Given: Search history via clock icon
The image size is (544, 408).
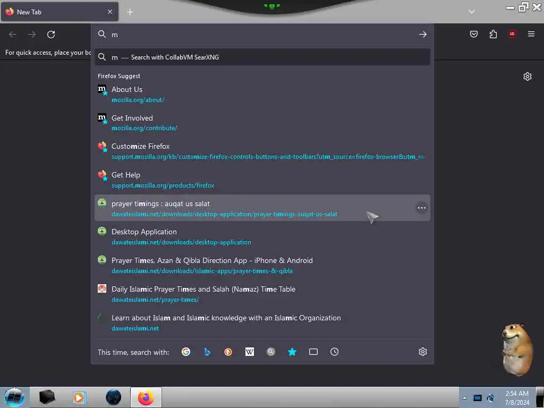Looking at the screenshot, I should point(335,352).
